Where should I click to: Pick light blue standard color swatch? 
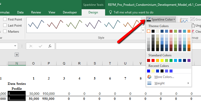pos(175,60)
